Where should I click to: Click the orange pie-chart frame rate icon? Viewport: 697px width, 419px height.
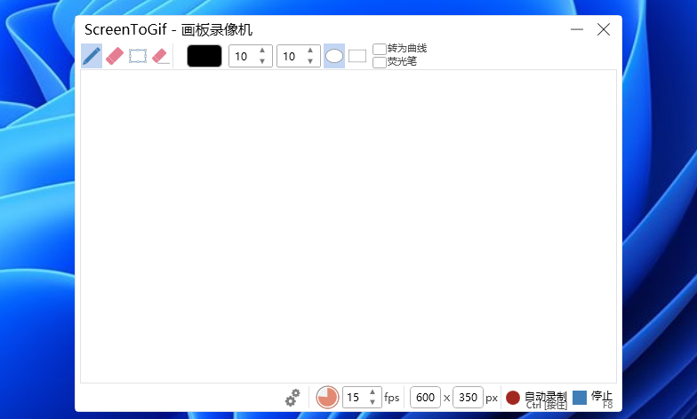[327, 398]
